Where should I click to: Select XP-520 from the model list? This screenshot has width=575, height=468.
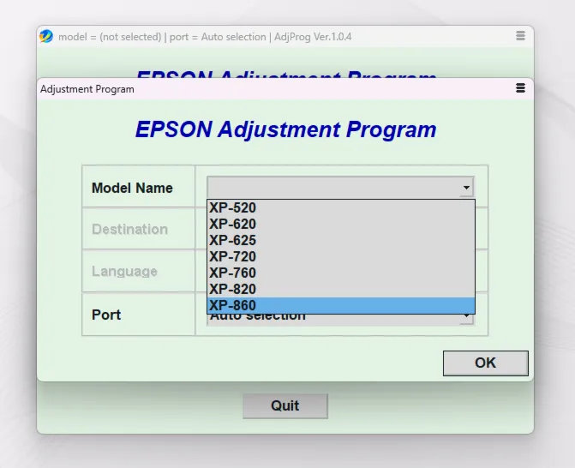tap(341, 208)
